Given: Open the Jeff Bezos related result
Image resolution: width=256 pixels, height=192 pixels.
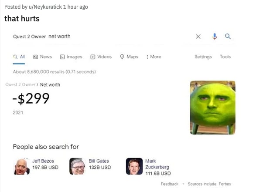Looking at the screenshot, I should [x=43, y=161].
